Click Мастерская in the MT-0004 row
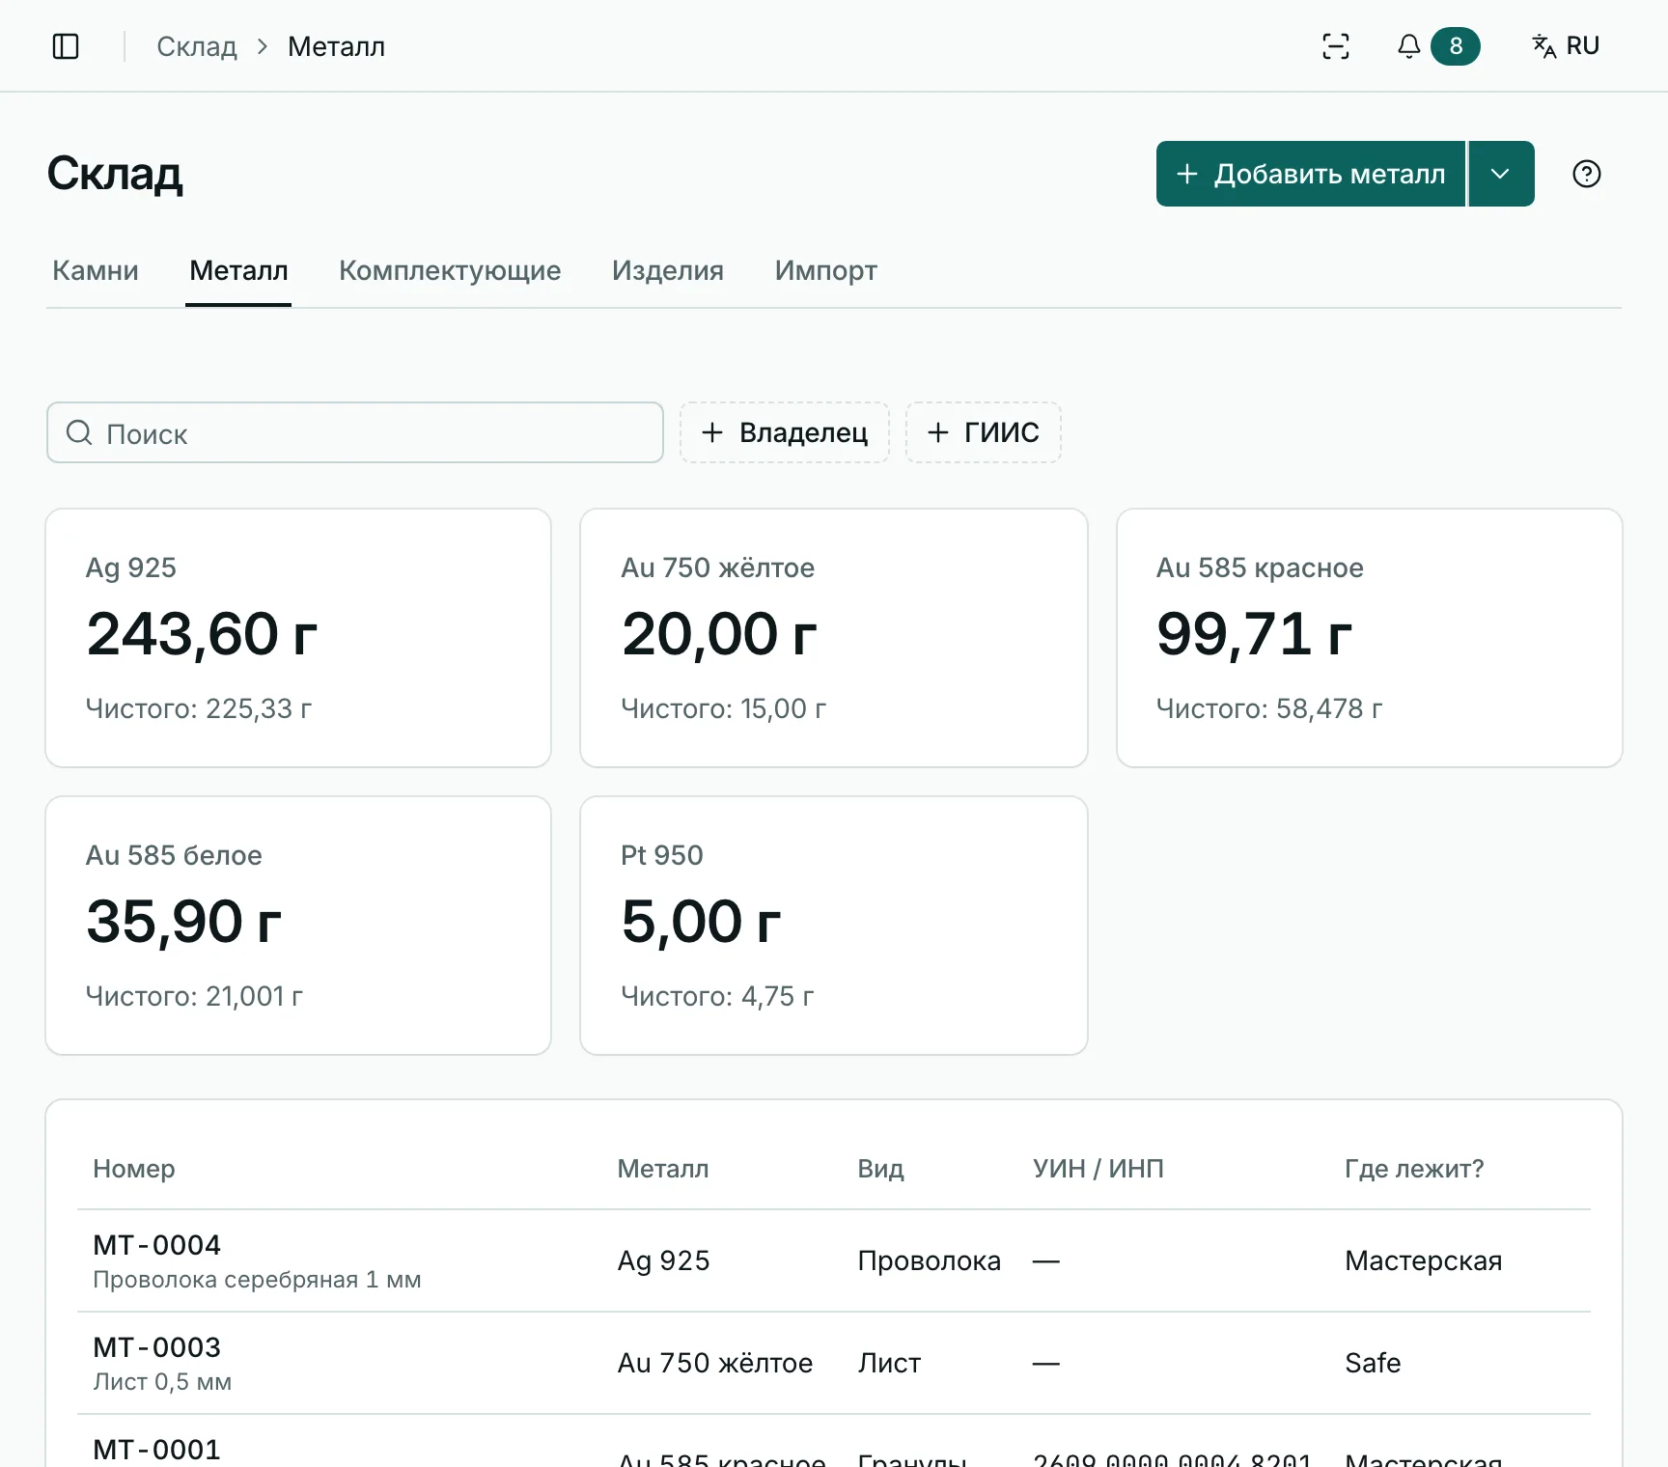 1424,1260
